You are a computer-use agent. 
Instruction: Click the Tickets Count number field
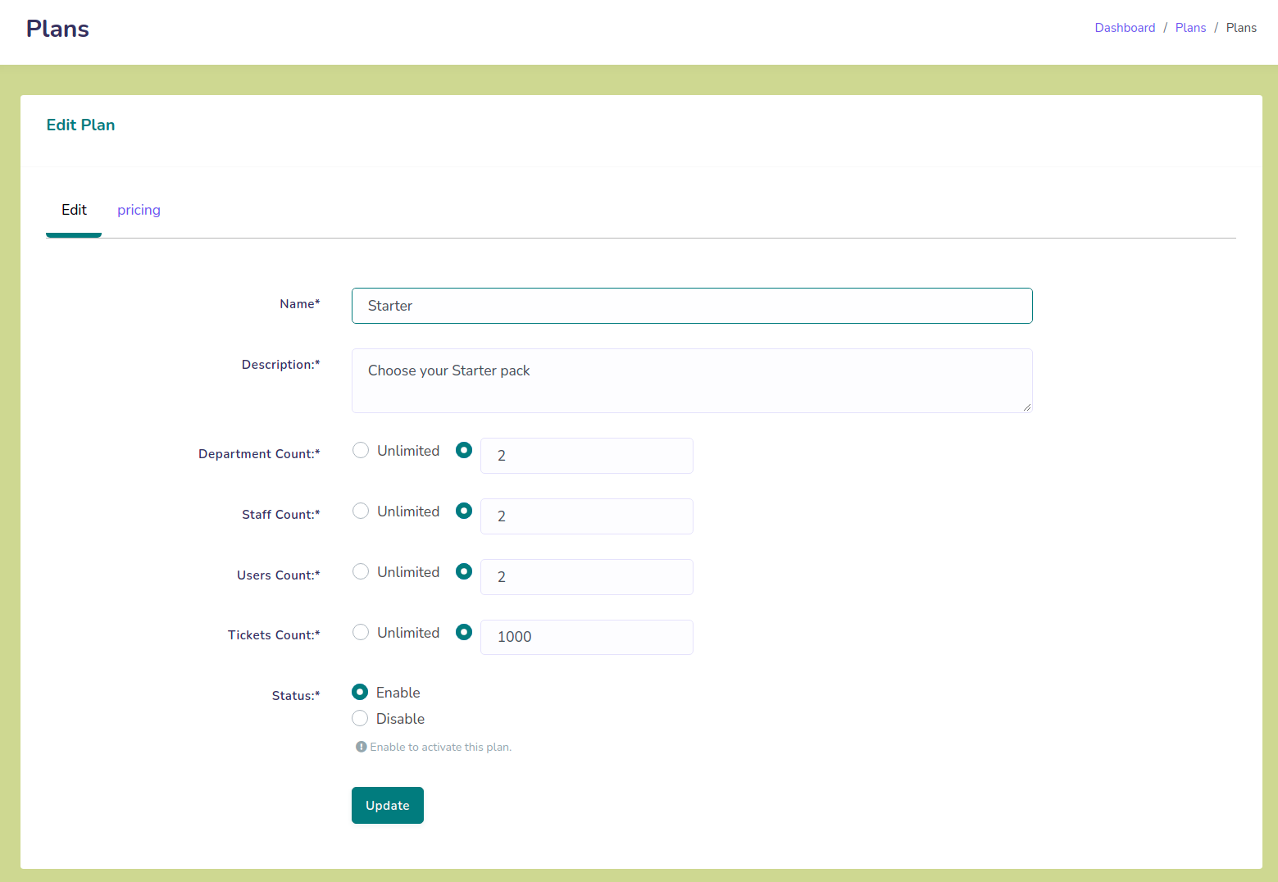pos(586,637)
